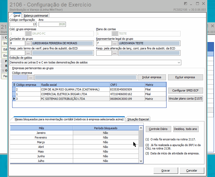This screenshot has width=215, height=177.
Task: Click the Matriz column header
Action: (156, 85)
